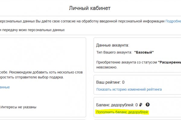
Task: Click the ruble symbol beside the balance
Action: (x=141, y=105)
